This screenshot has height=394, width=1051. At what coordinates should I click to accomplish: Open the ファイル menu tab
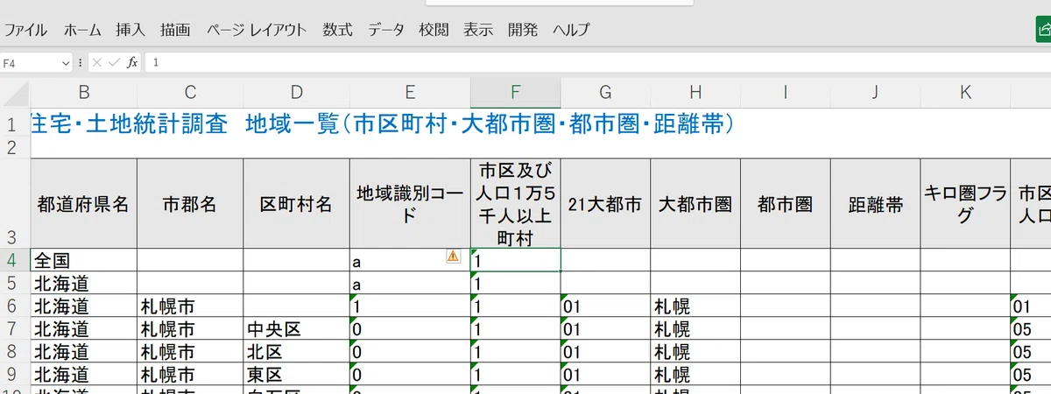(x=25, y=30)
